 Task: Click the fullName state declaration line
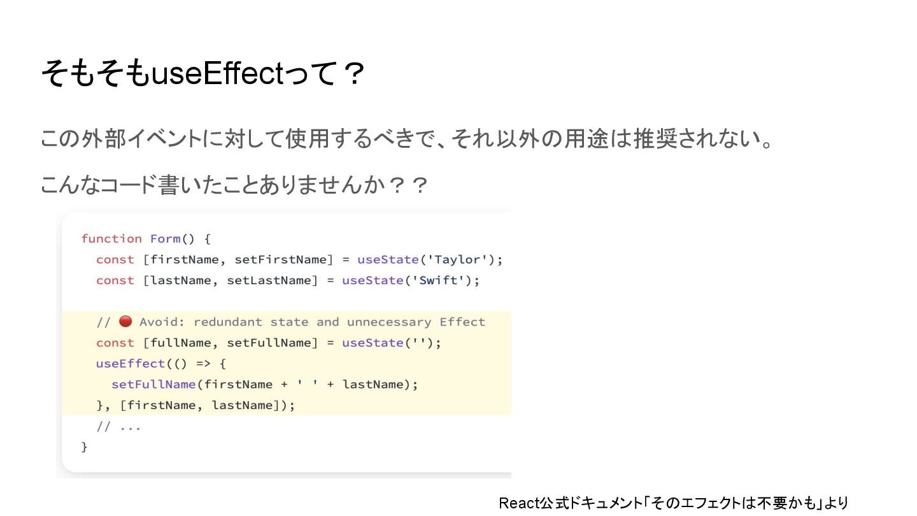(x=267, y=343)
